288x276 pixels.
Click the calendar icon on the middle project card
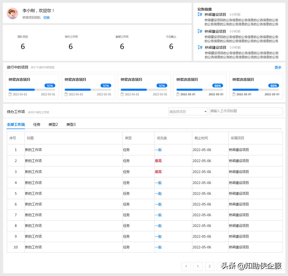click(121, 94)
